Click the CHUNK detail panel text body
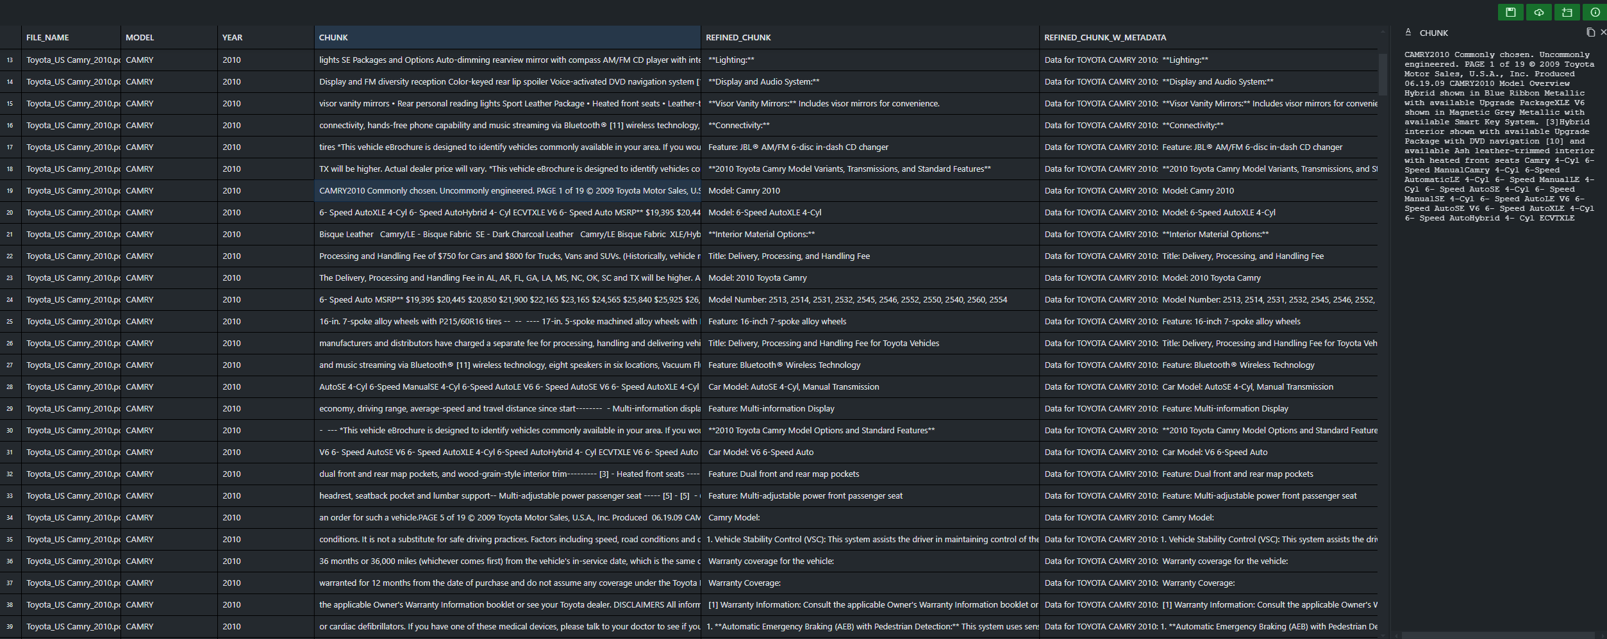Viewport: 1607px width, 639px height. coord(1499,137)
